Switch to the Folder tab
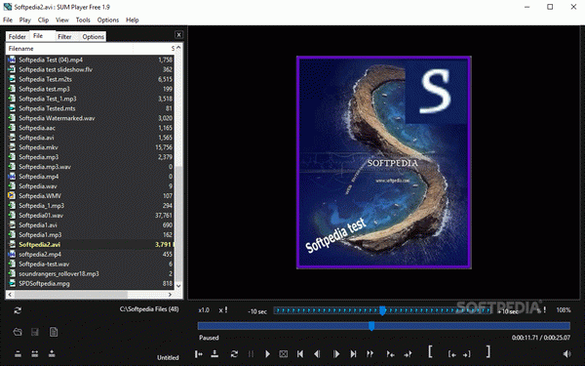Viewport: 585px width, 366px height. (18, 37)
